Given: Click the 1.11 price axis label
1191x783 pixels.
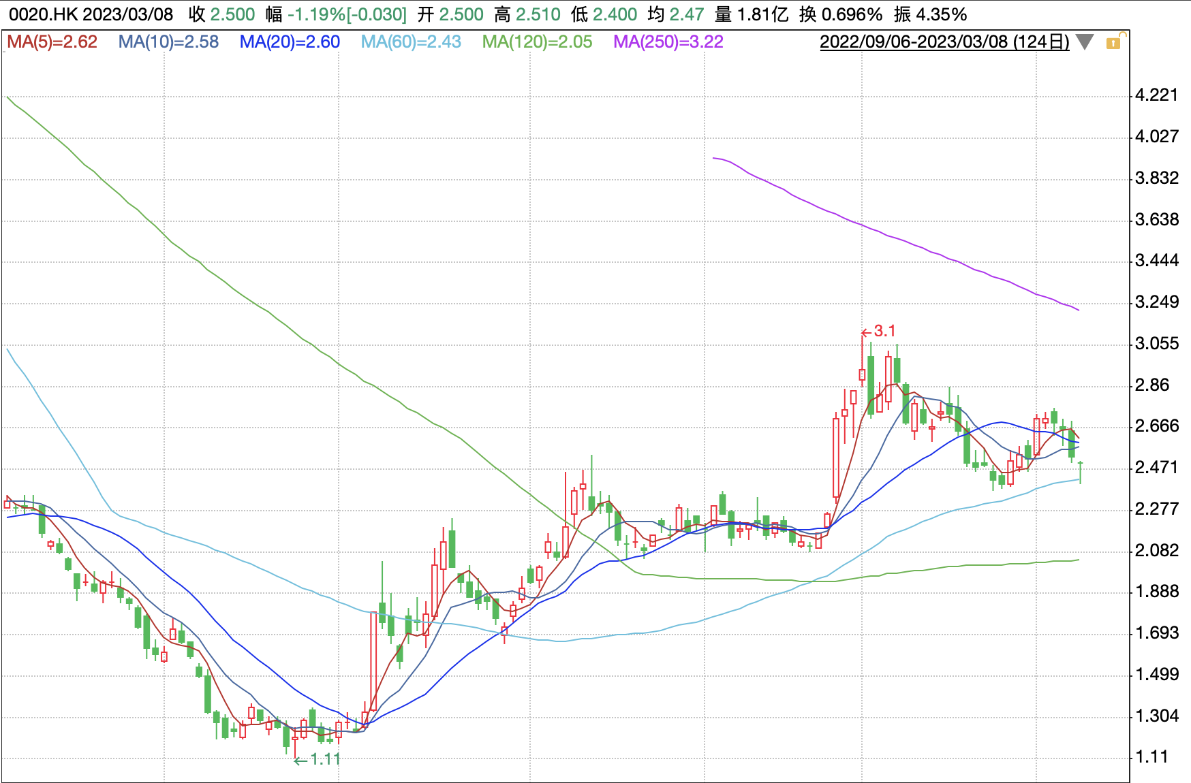Looking at the screenshot, I should [x=1151, y=757].
